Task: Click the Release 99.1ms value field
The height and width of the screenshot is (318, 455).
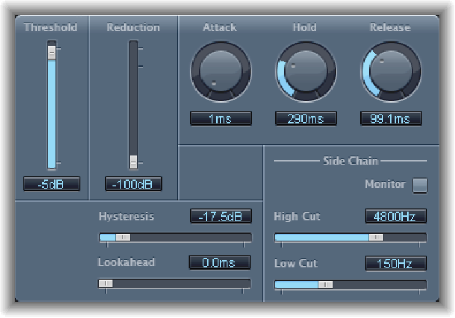Action: 391,118
